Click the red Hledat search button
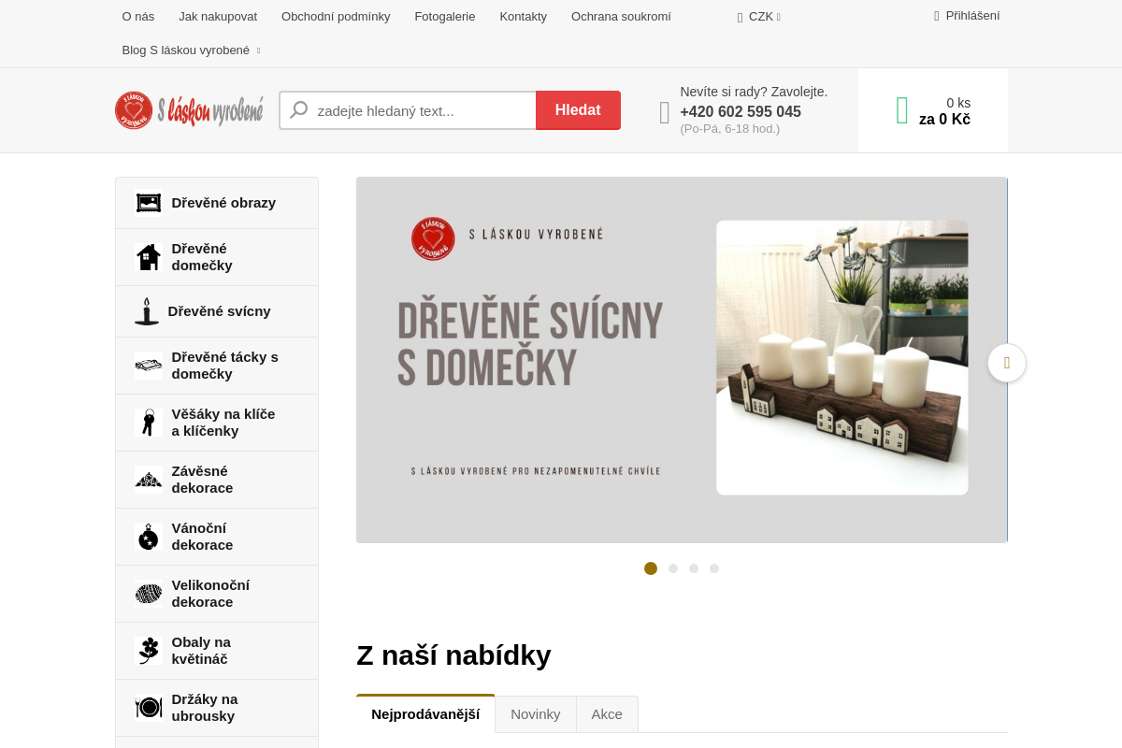This screenshot has width=1122, height=748. [x=578, y=110]
